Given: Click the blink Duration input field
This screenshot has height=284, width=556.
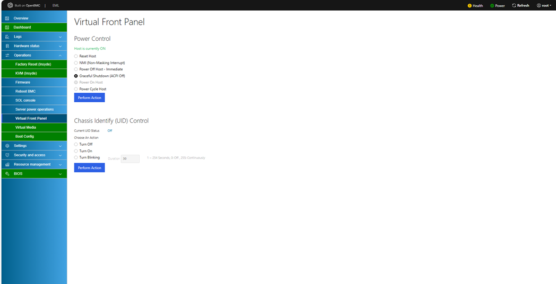Looking at the screenshot, I should pyautogui.click(x=130, y=159).
